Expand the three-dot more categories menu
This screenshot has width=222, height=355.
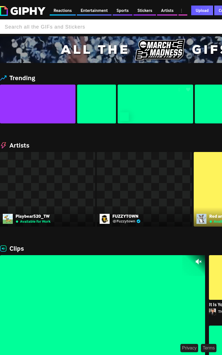181,11
